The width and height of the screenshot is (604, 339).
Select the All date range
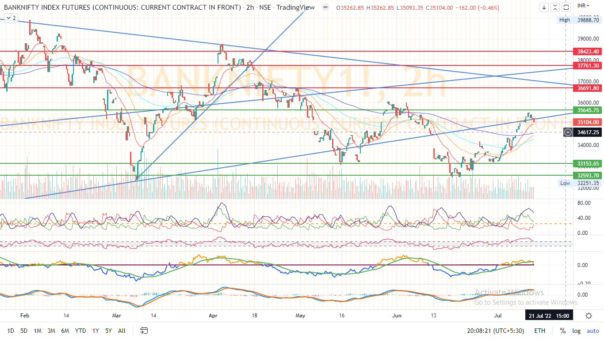(122, 331)
